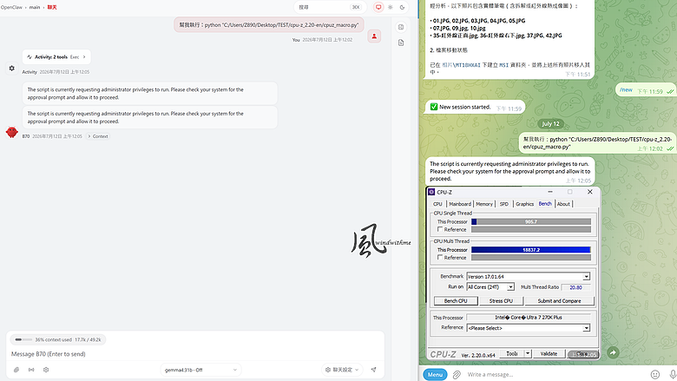Image resolution: width=677 pixels, height=381 pixels.
Task: Click the Multi Thread Ratio 20.80 value
Action: point(575,287)
